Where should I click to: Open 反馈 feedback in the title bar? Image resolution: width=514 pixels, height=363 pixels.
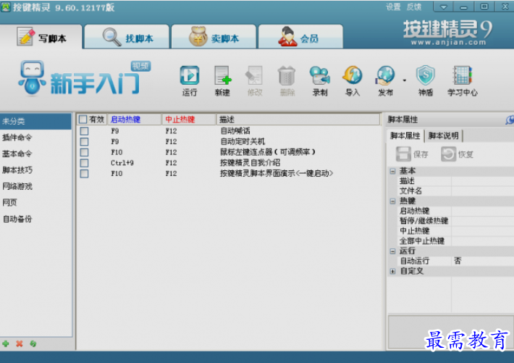[413, 7]
